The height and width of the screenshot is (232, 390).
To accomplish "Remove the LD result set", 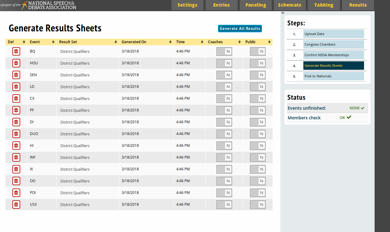I will 16,87.
